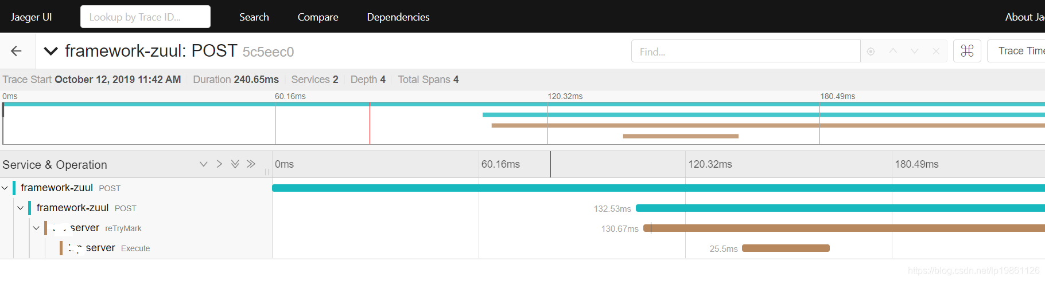Click the Find input field
This screenshot has width=1045, height=281.
coord(745,52)
